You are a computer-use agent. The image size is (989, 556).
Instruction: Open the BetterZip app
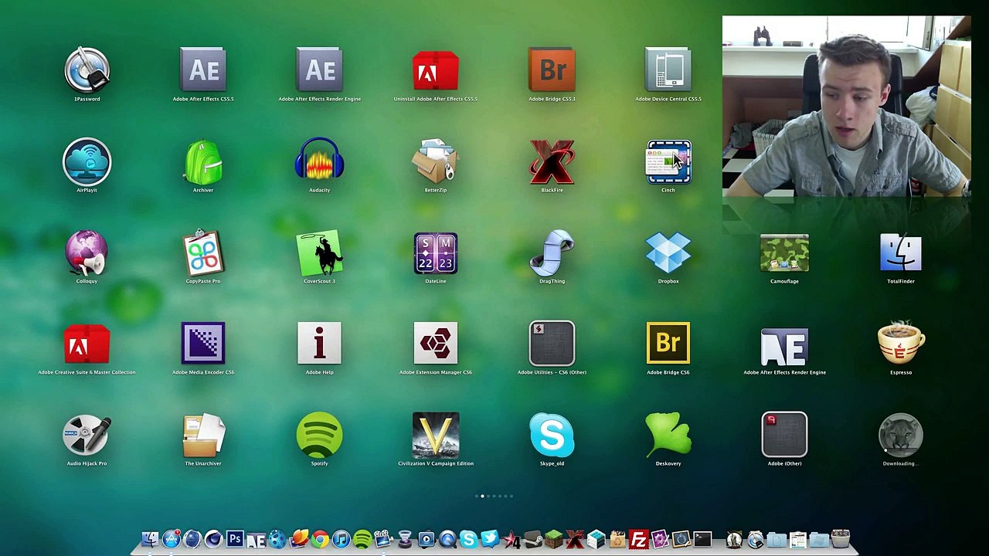coord(436,162)
